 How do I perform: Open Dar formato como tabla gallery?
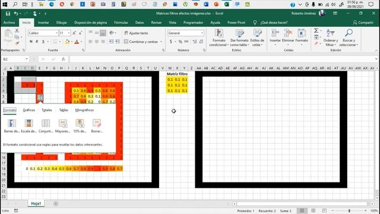point(239,37)
